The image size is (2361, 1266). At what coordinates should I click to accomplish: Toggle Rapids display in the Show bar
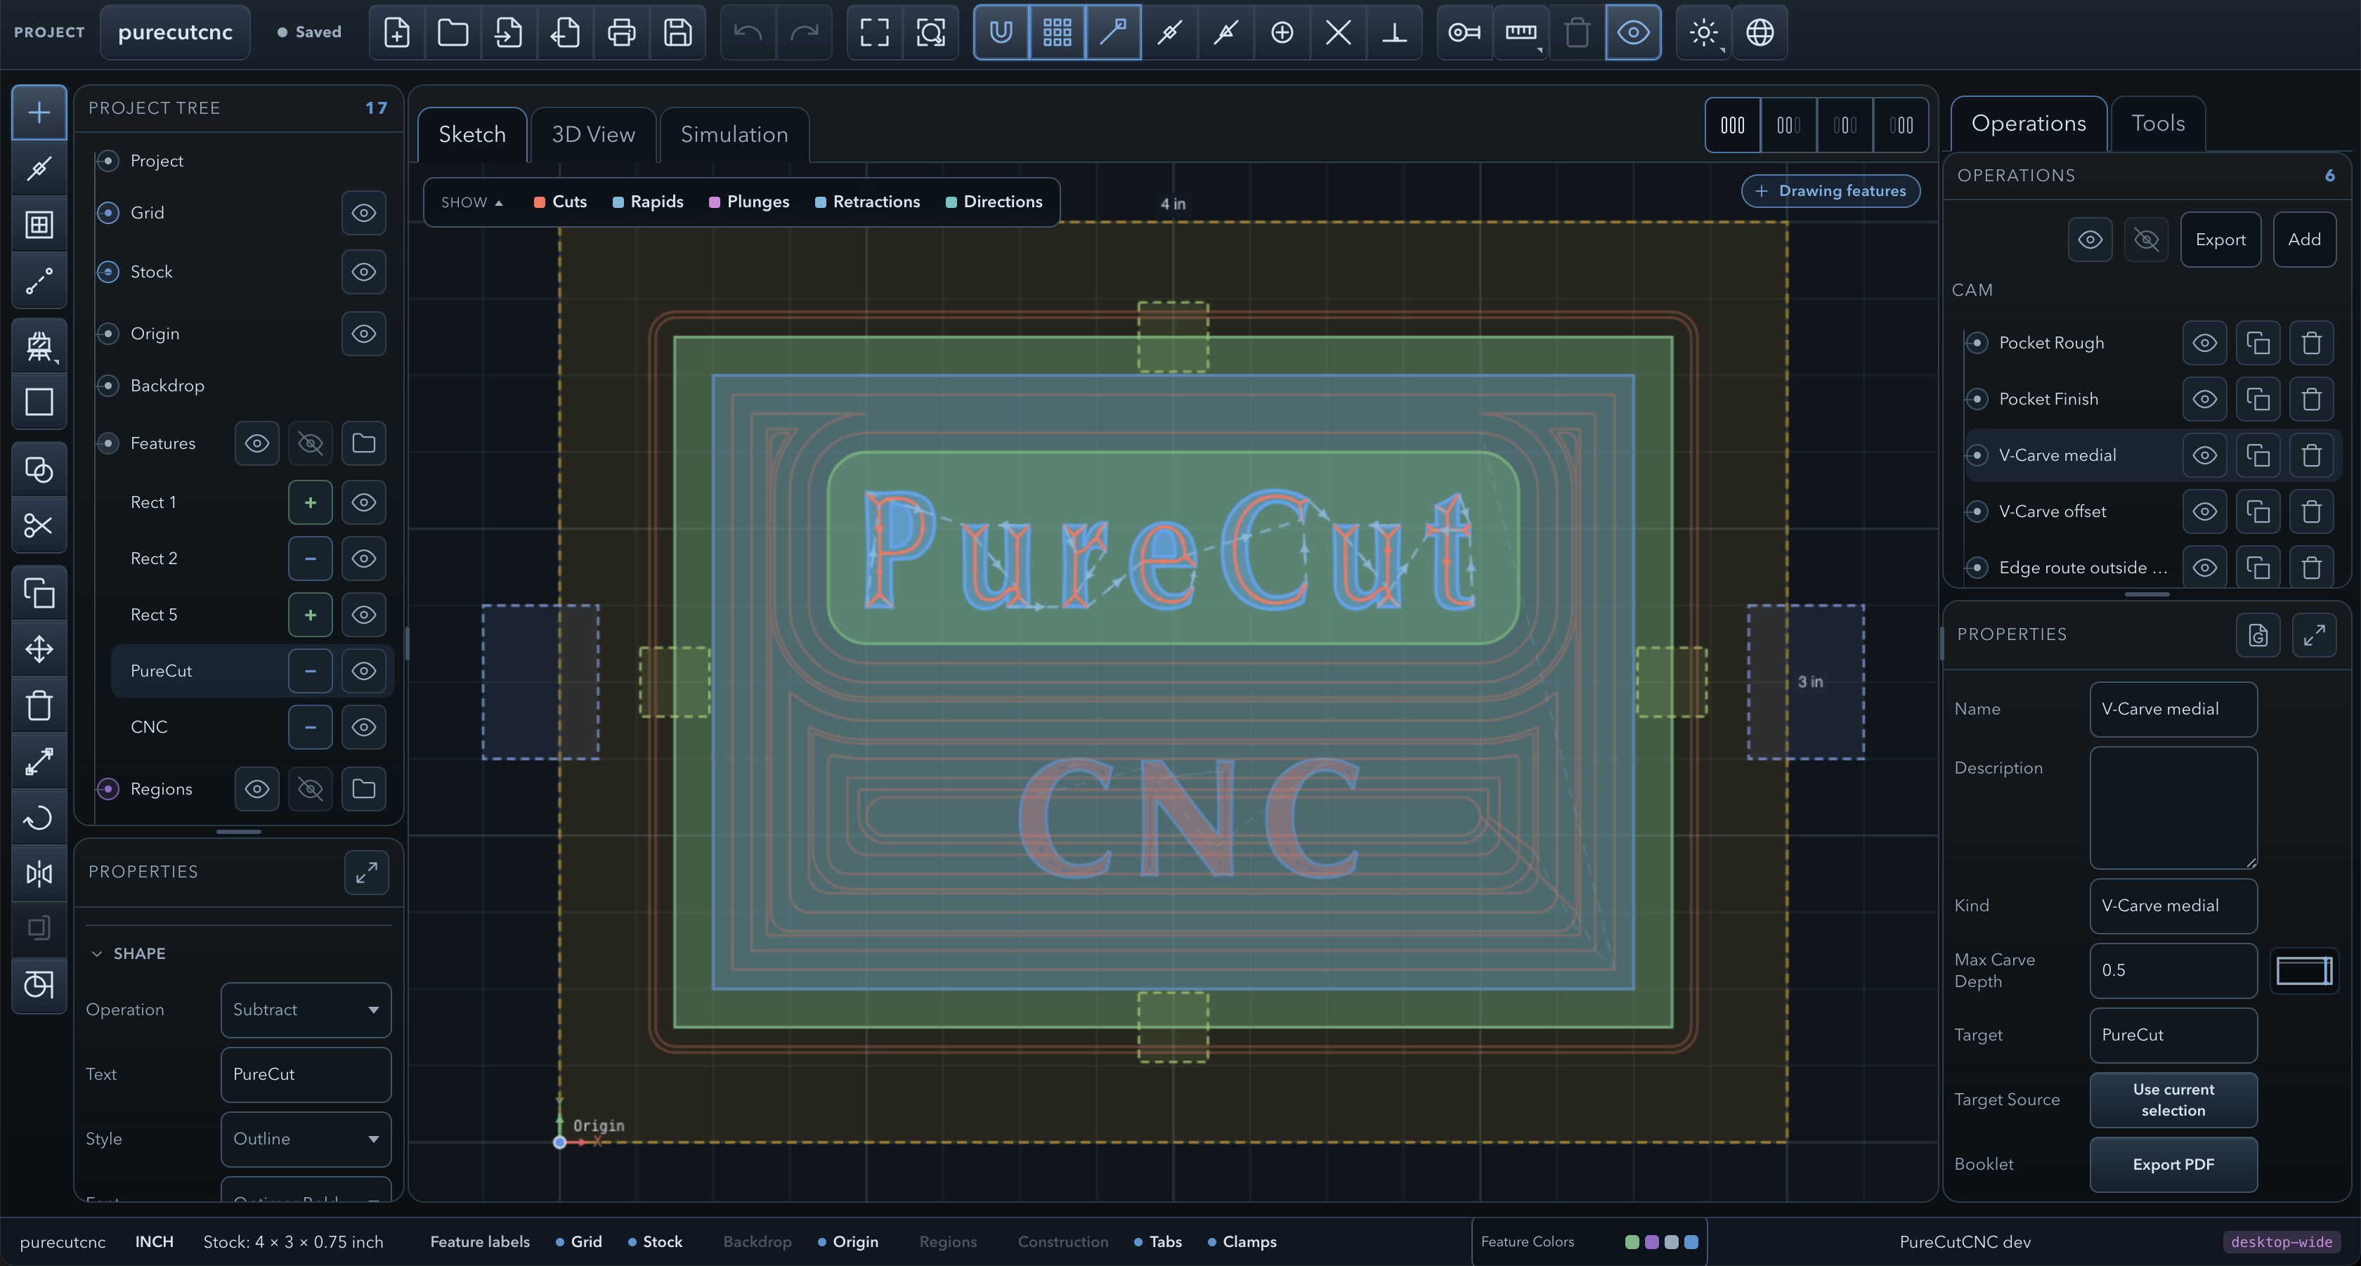tap(648, 202)
